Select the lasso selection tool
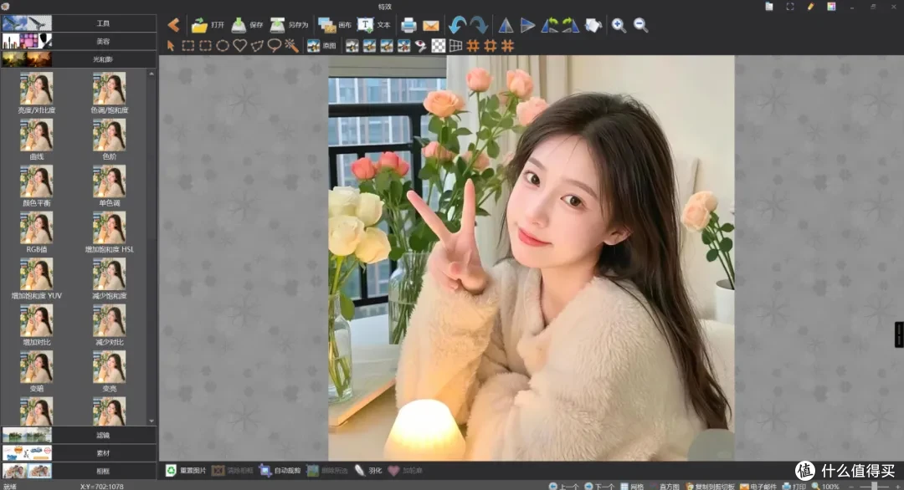Screen dimensions: 904x490 275,45
